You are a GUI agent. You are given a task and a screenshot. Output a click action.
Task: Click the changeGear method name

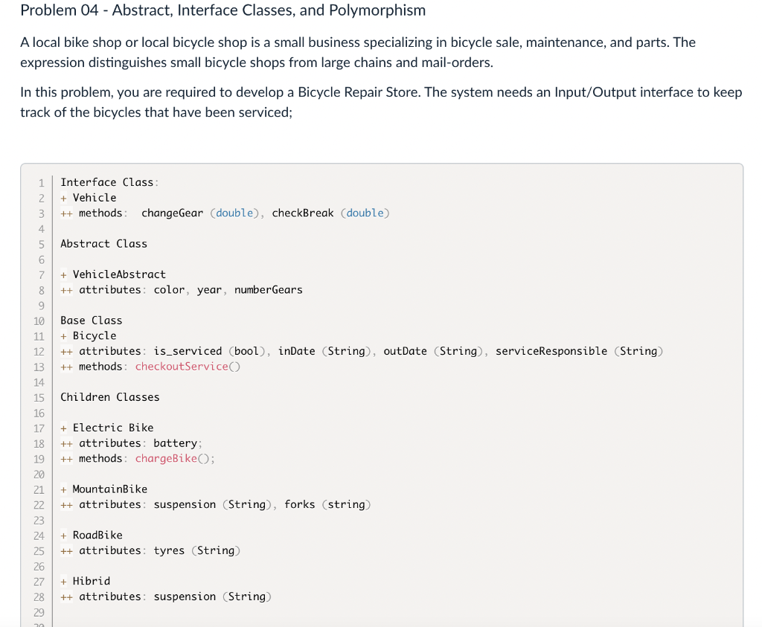(172, 213)
